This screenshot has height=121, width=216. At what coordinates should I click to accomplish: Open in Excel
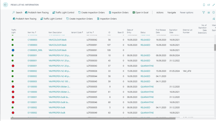tap(141, 13)
